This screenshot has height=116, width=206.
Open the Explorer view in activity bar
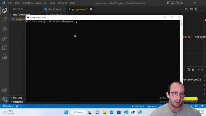[5, 10]
